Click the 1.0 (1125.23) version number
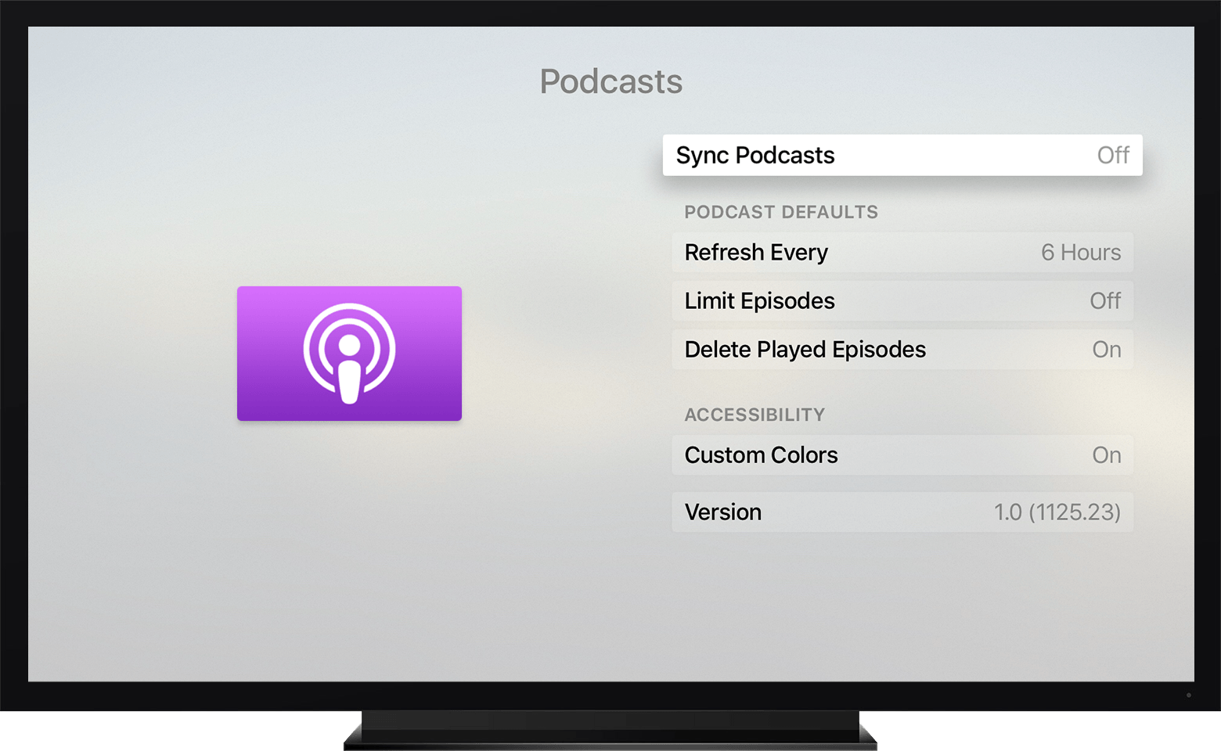This screenshot has width=1221, height=751. pyautogui.click(x=1057, y=512)
